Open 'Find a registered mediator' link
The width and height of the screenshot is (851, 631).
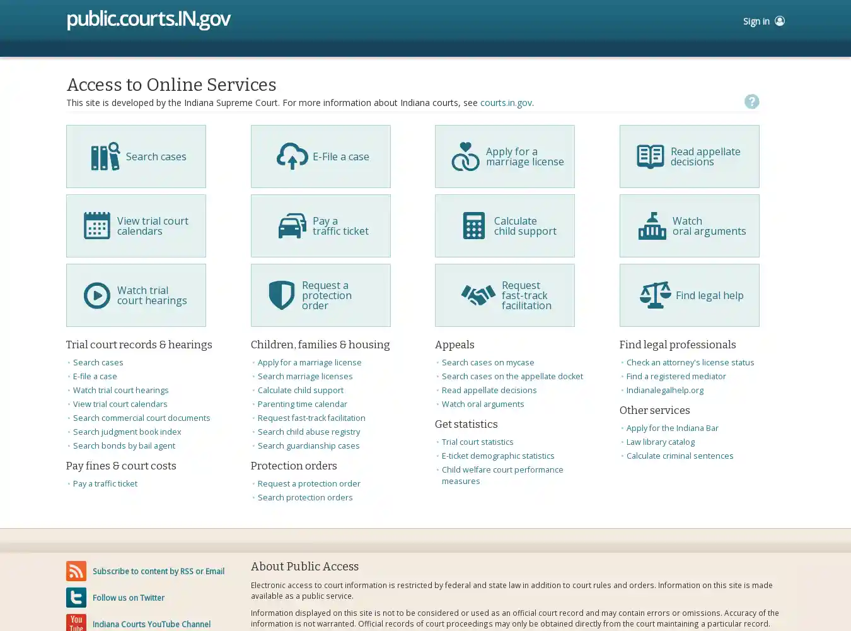pyautogui.click(x=676, y=376)
